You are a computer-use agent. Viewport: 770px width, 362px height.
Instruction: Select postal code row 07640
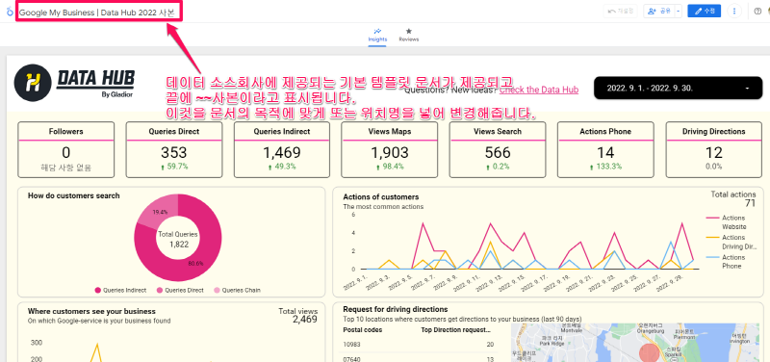[x=419, y=359]
